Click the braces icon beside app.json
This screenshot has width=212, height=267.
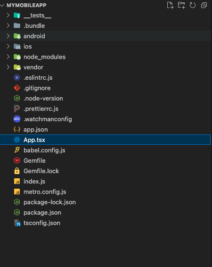click(x=17, y=129)
